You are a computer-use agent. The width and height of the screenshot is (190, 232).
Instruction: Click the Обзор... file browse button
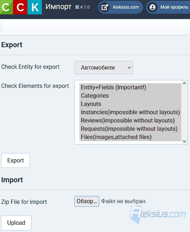[x=87, y=201]
